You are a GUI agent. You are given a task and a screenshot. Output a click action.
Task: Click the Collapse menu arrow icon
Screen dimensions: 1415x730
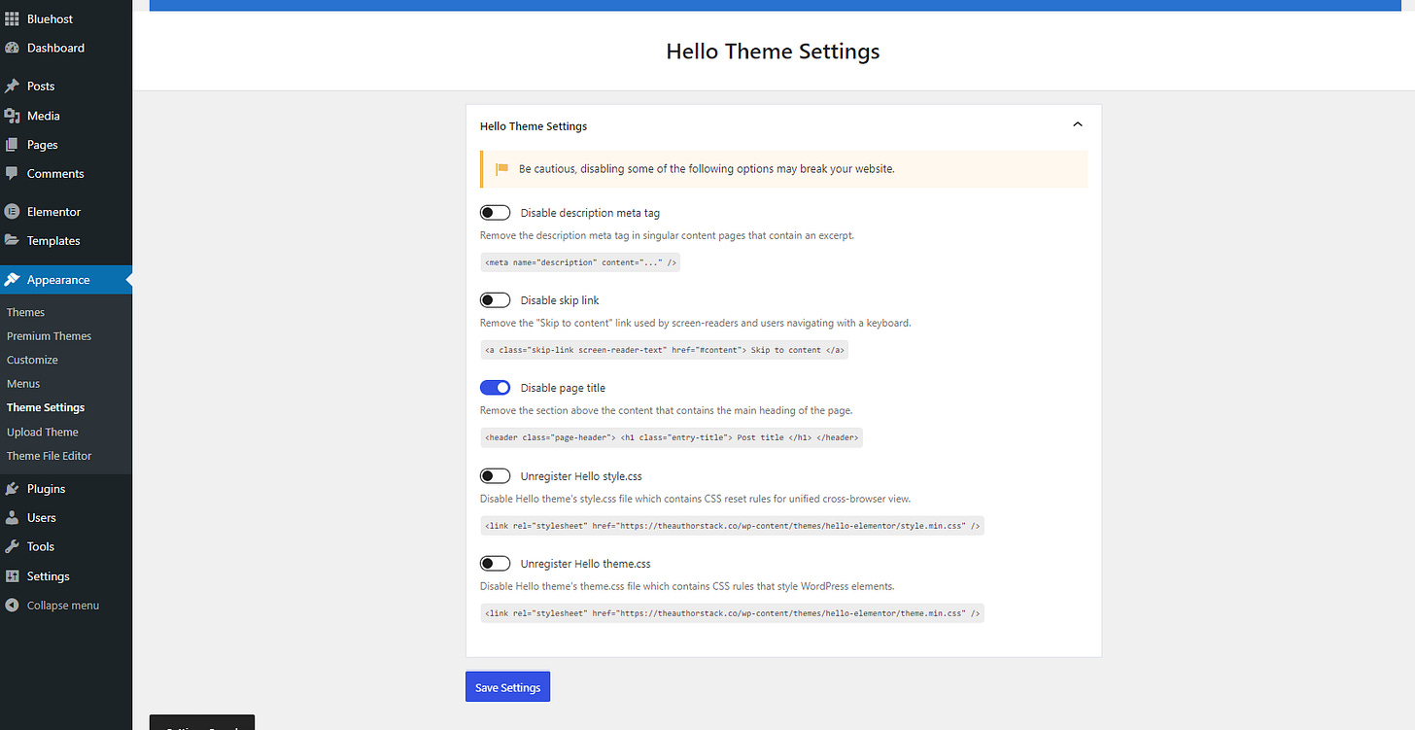[12, 605]
